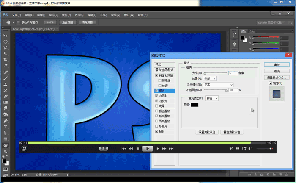Open the Layer (图层) menu

pos(53,15)
